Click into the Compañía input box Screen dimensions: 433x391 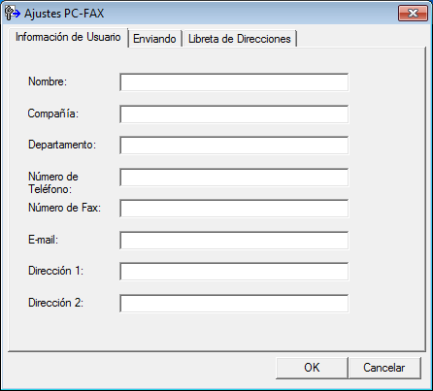point(234,114)
